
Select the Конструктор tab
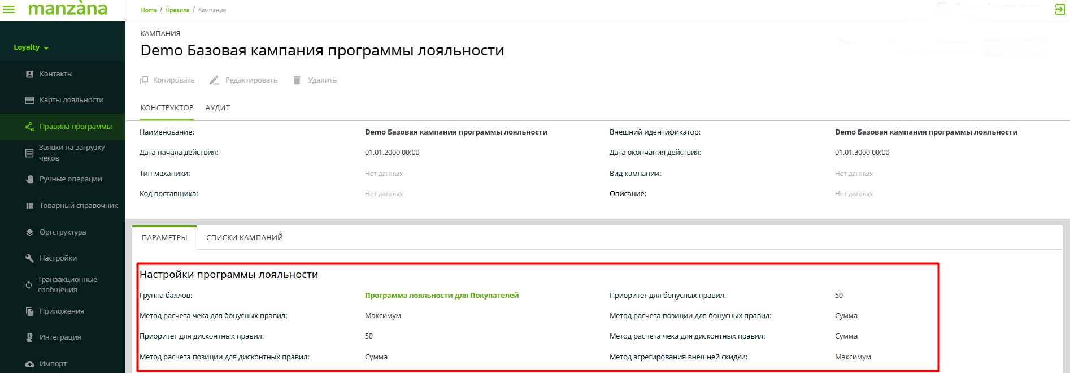point(167,108)
